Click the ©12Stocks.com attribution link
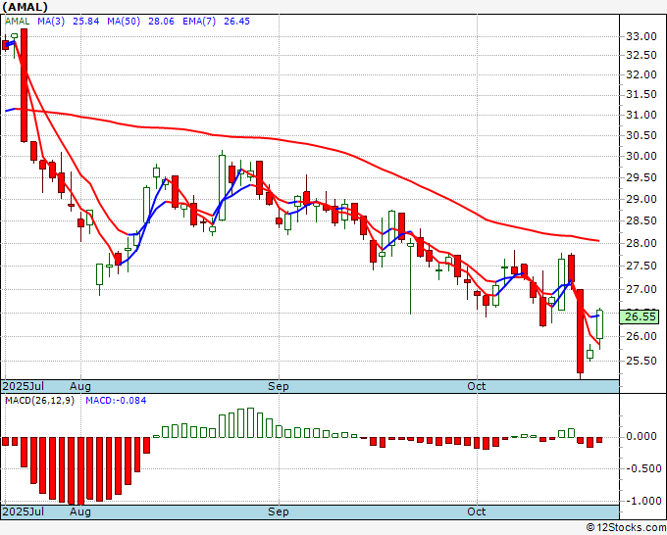The width and height of the screenshot is (667, 535). (x=626, y=527)
